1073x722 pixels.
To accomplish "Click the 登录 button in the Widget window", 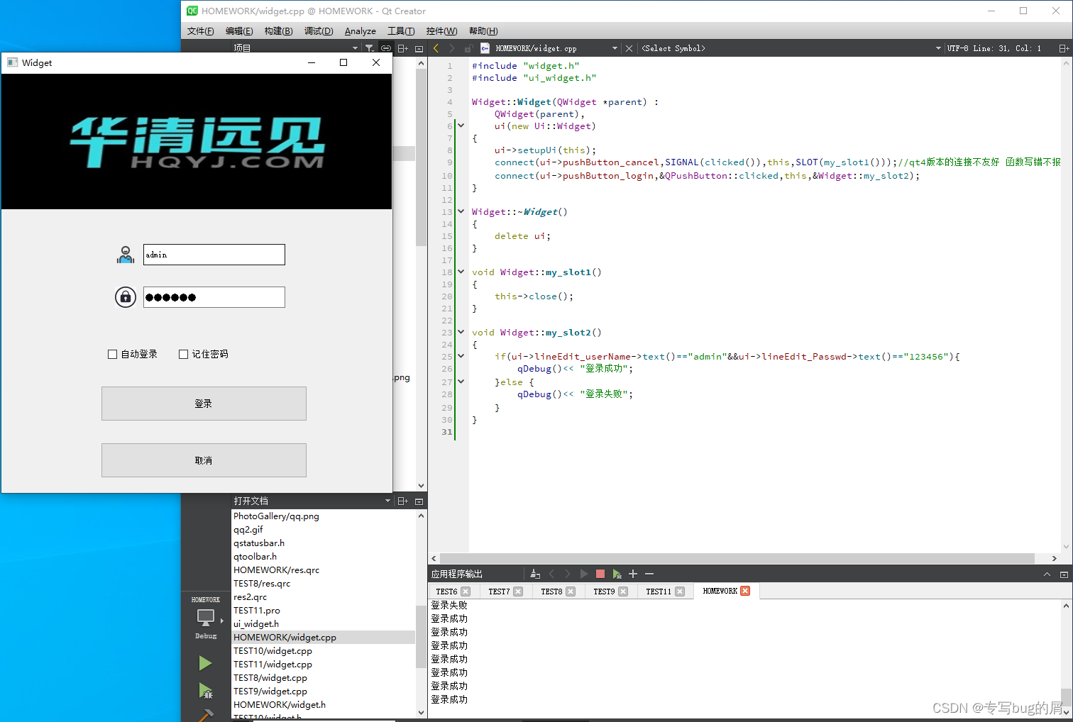I will coord(204,404).
